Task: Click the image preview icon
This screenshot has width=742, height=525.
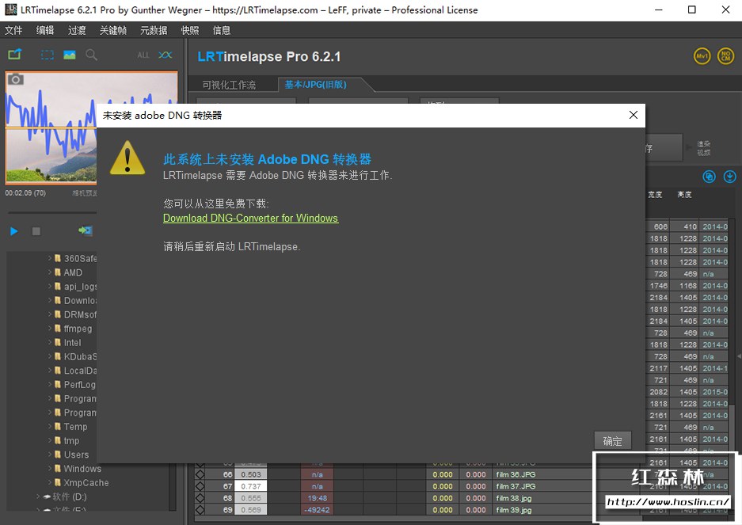Action: (70, 55)
